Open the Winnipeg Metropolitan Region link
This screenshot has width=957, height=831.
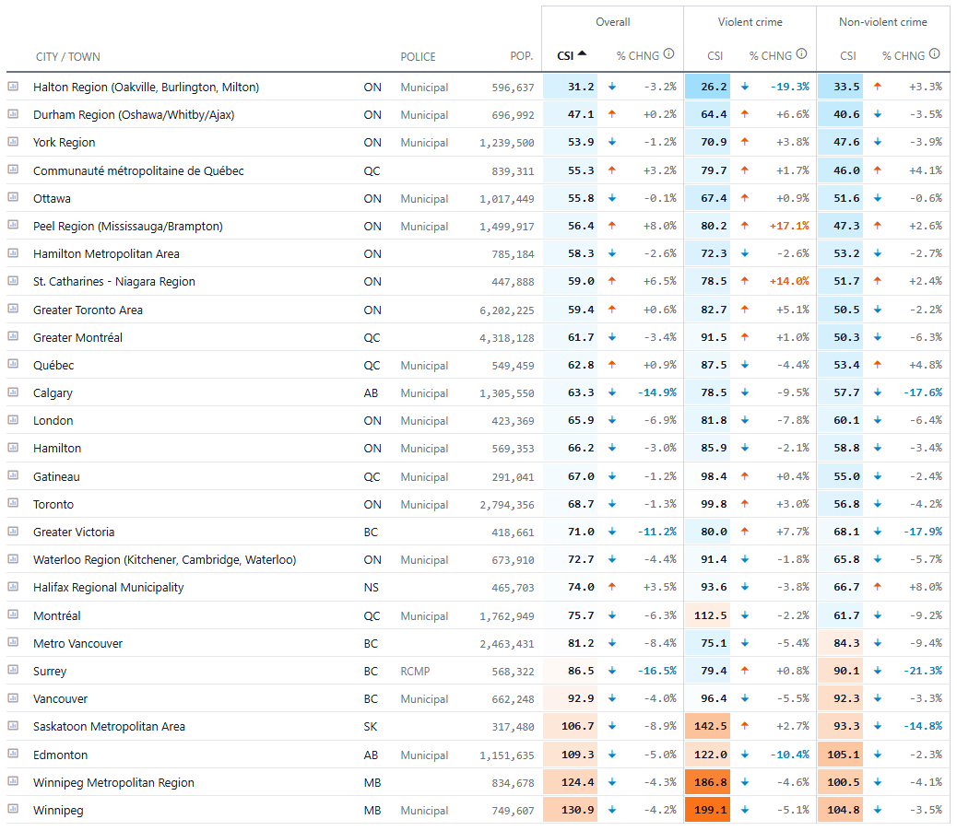click(113, 782)
